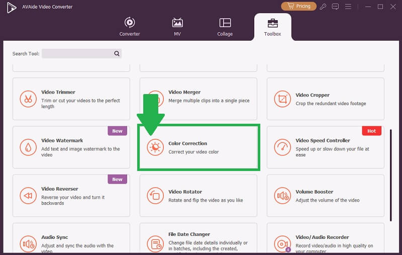Open the Video Speed Controller gauge icon

click(282, 147)
